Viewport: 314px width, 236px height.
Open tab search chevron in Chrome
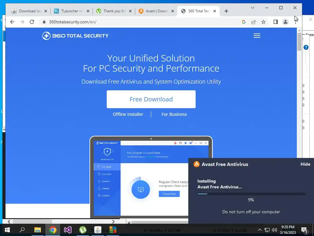[x=253, y=8]
